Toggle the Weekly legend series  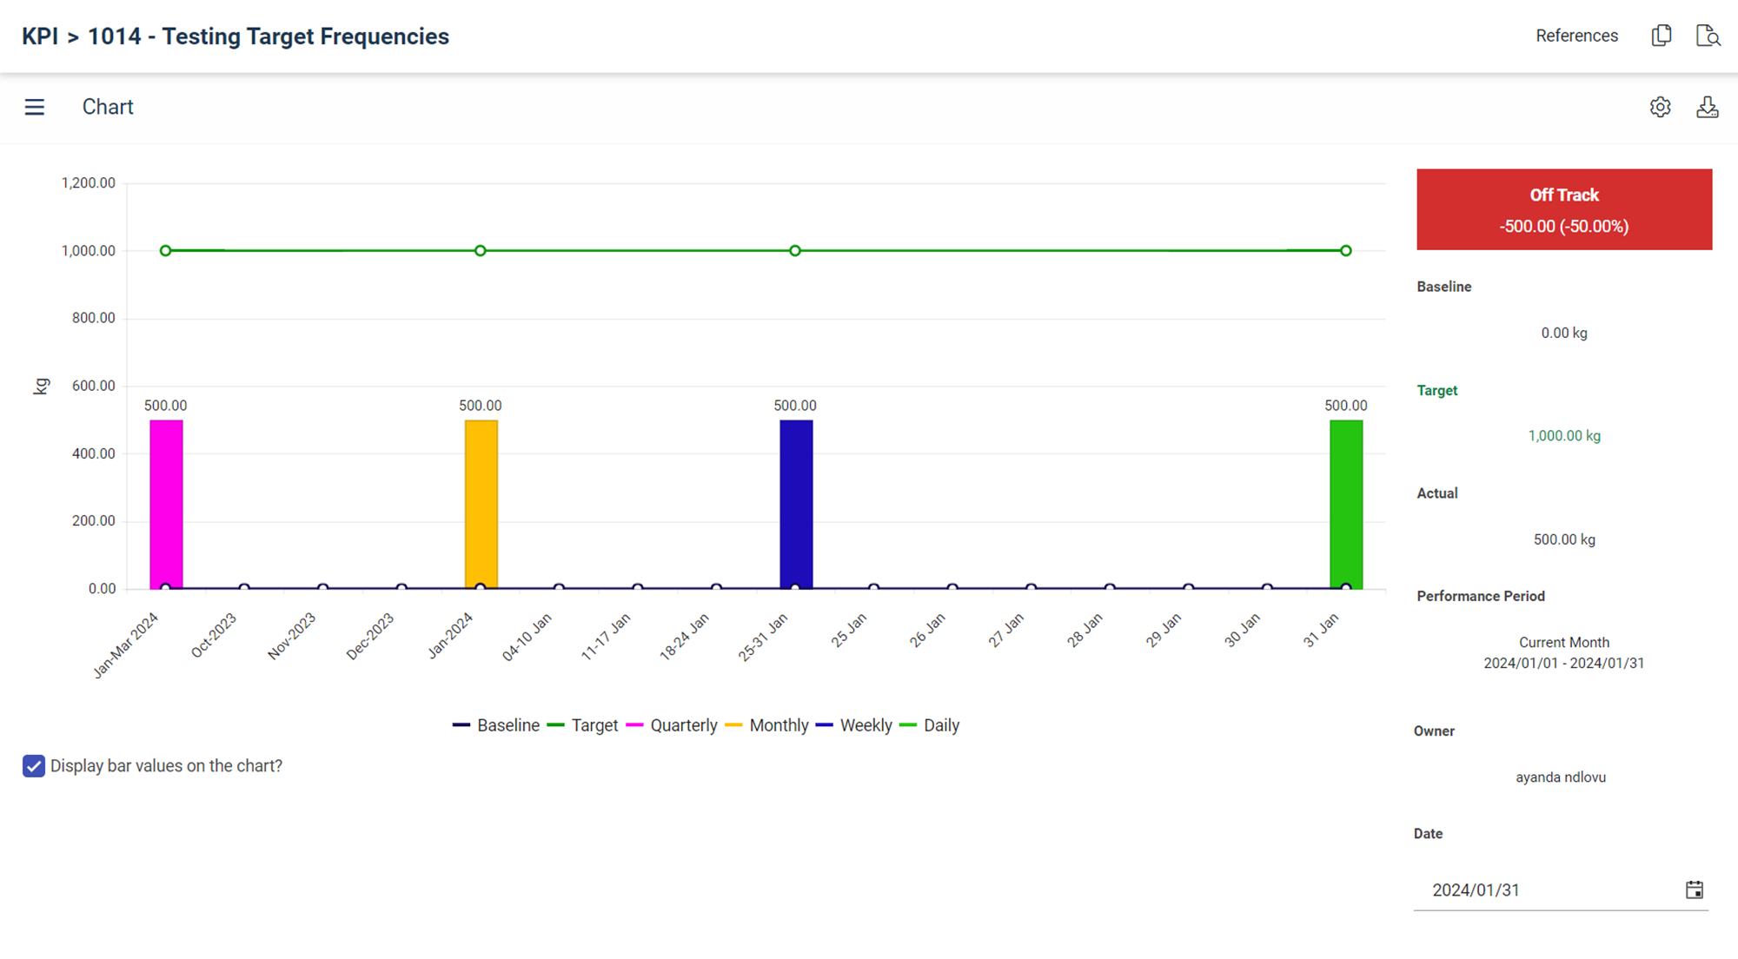[866, 725]
